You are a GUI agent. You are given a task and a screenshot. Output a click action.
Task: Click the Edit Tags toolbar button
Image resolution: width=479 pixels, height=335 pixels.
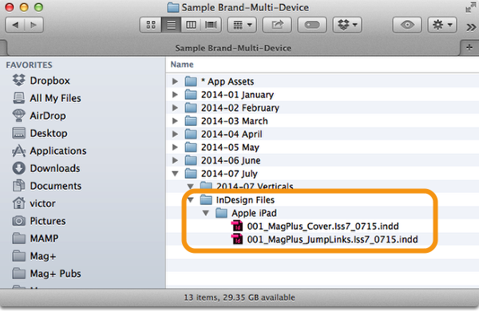312,25
